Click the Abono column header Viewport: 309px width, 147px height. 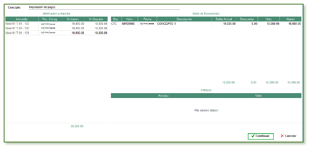(290, 19)
